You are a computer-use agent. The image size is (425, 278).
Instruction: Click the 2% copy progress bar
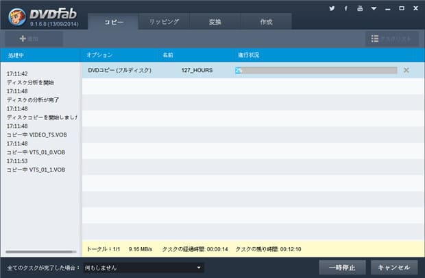315,70
